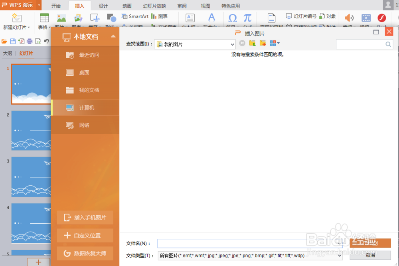Switch to the 幻灯片放映 ribbon tab

154,6
